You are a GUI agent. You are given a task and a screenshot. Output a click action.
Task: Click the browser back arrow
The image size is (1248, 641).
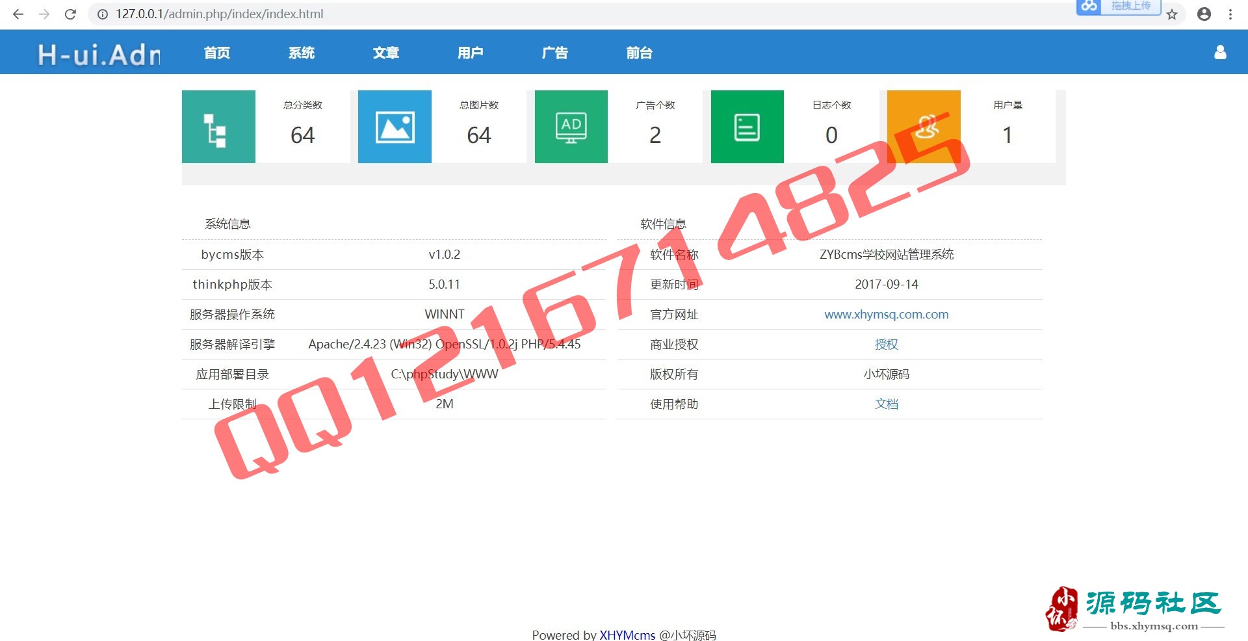(18, 14)
